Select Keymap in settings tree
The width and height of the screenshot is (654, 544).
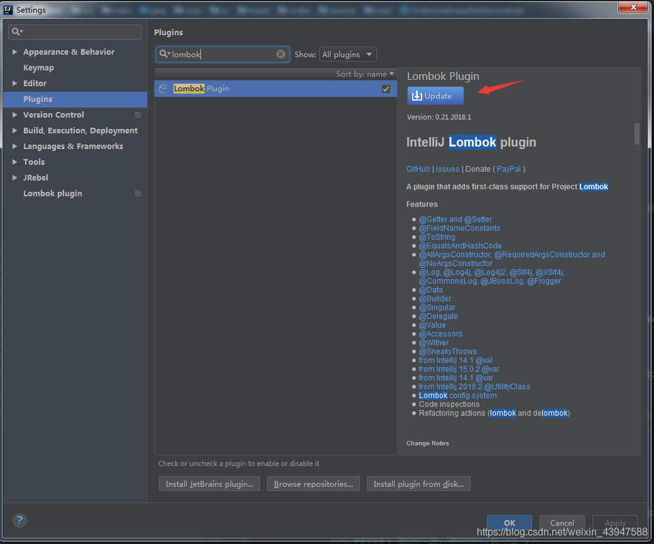[38, 68]
